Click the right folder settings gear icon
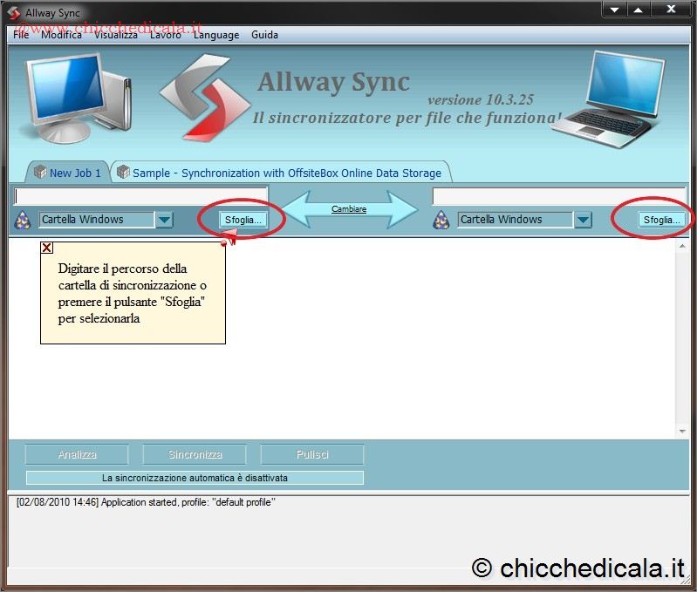Image resolution: width=697 pixels, height=592 pixels. (442, 220)
